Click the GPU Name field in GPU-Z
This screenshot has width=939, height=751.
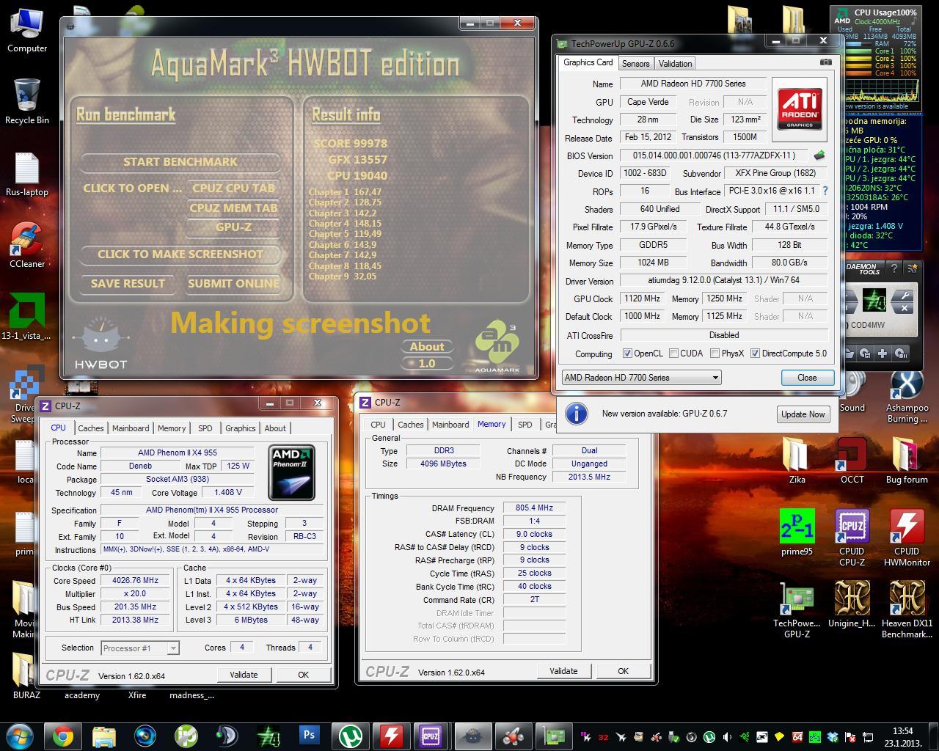coord(693,84)
